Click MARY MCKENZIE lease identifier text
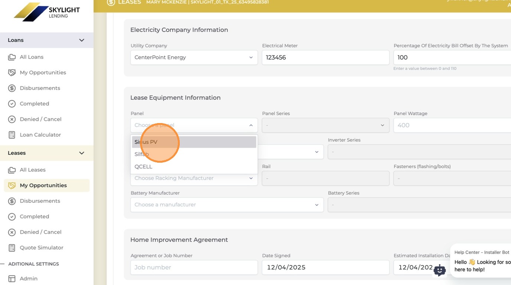This screenshot has width=511, height=285. (208, 2)
